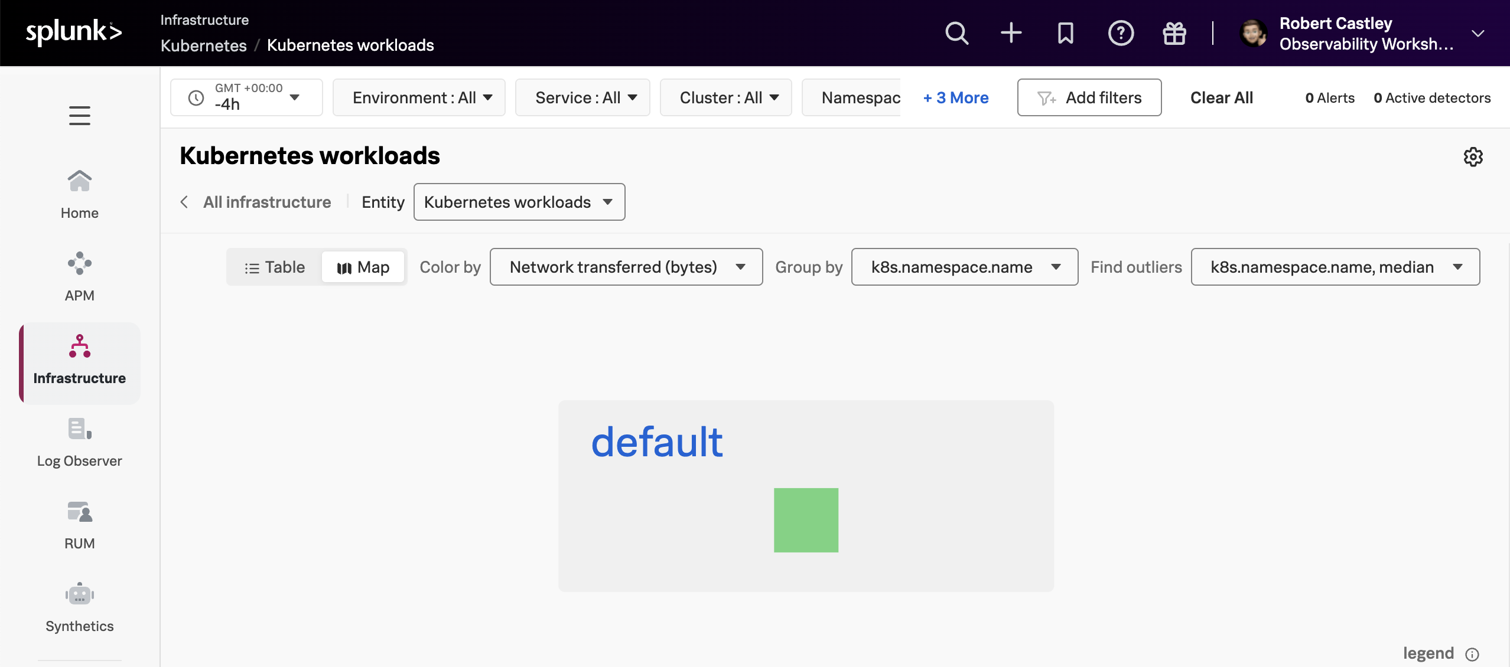Image resolution: width=1510 pixels, height=667 pixels.
Task: Open the -4h time range picker
Action: [x=246, y=97]
